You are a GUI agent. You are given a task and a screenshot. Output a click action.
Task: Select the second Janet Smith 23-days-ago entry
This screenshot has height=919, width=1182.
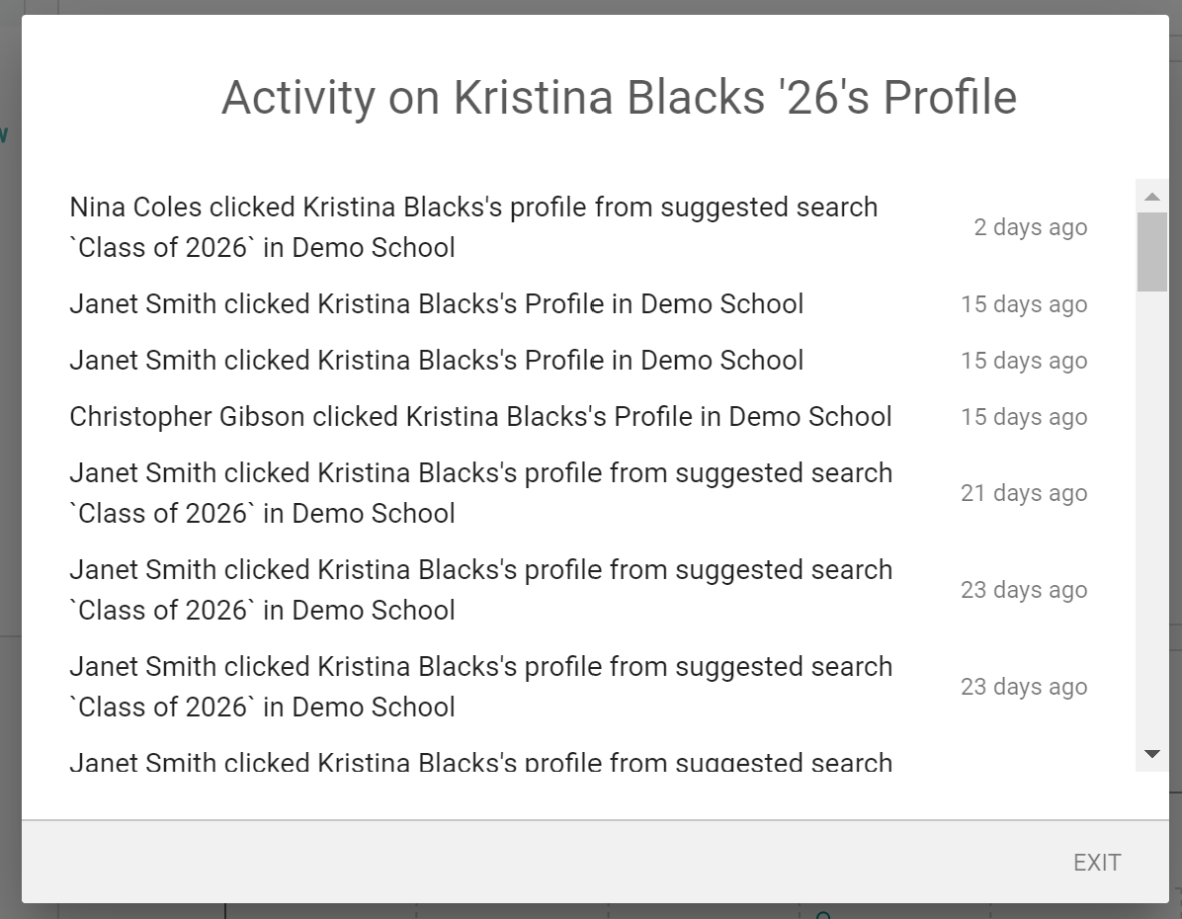pyautogui.click(x=480, y=687)
